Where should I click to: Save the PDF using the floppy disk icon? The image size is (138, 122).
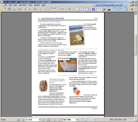pos(9,9)
